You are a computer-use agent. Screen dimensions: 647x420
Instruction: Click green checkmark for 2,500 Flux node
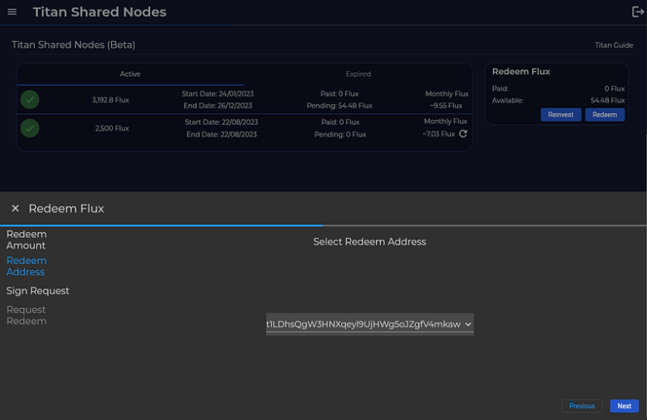30,128
